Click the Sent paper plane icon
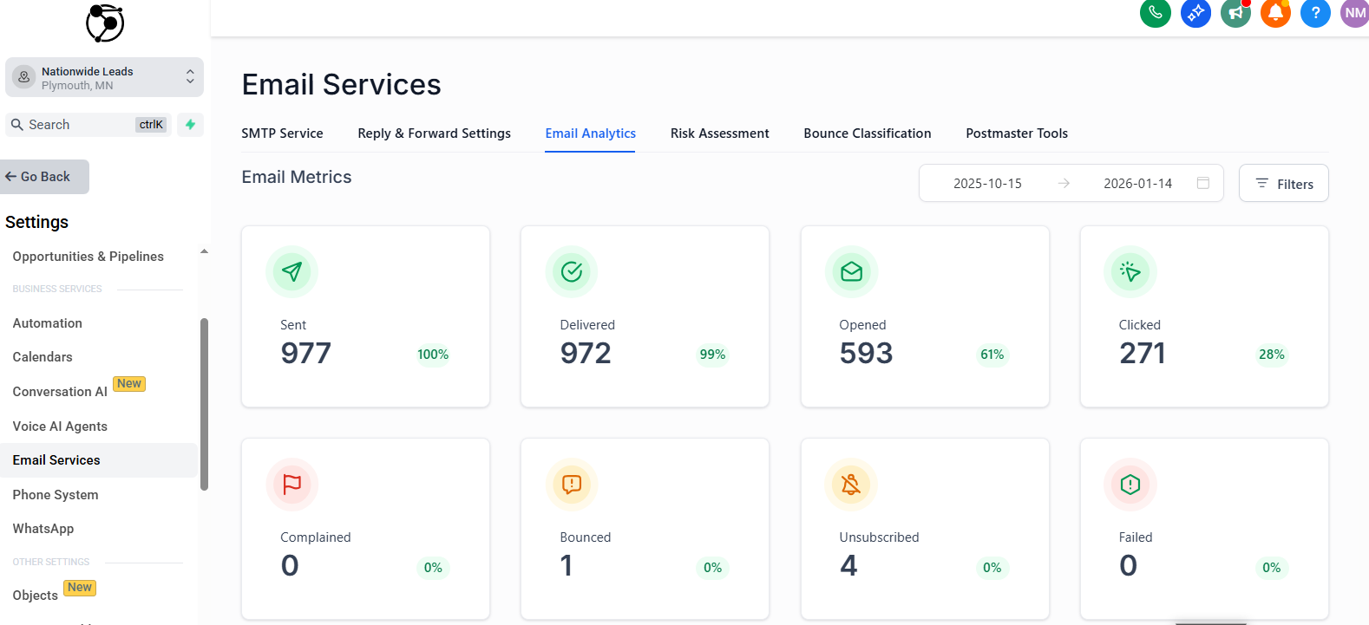The image size is (1369, 625). point(292,271)
